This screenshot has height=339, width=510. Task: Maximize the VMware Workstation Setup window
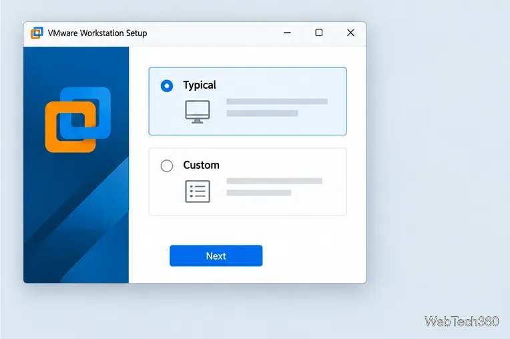click(x=319, y=33)
